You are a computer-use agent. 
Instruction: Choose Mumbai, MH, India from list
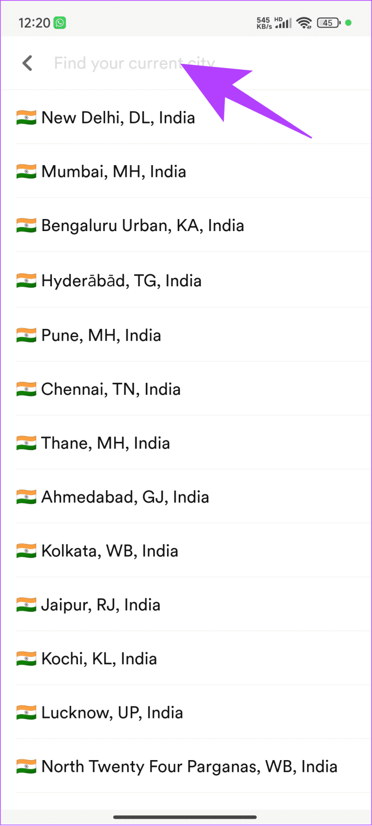[x=114, y=171]
